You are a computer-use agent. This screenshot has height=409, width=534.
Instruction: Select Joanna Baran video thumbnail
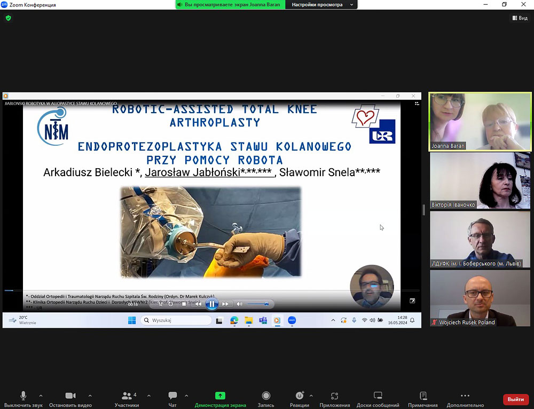click(x=480, y=122)
